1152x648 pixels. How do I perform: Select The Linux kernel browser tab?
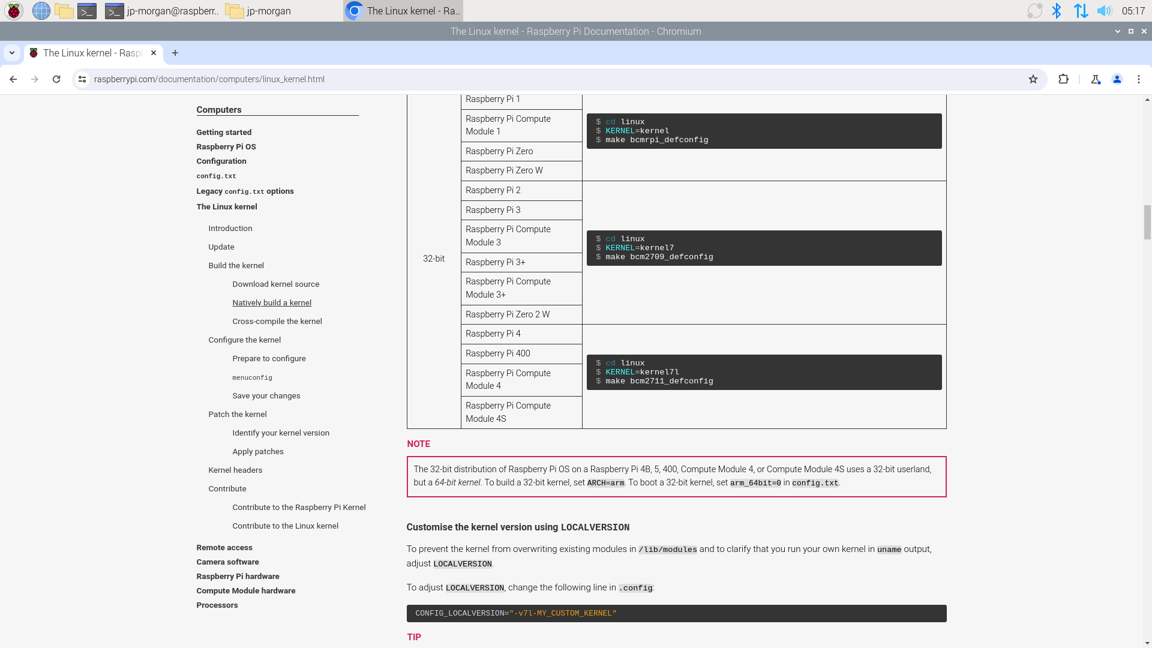(93, 53)
